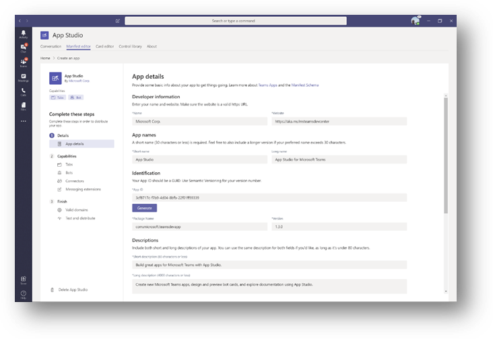This screenshot has height=339, width=493.
Task: Click the App ID field
Action: [x=269, y=198]
